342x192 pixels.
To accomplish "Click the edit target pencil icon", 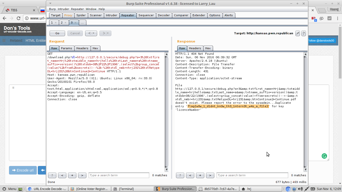I will 297,33.
